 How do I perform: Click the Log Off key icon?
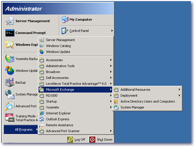click(70, 139)
